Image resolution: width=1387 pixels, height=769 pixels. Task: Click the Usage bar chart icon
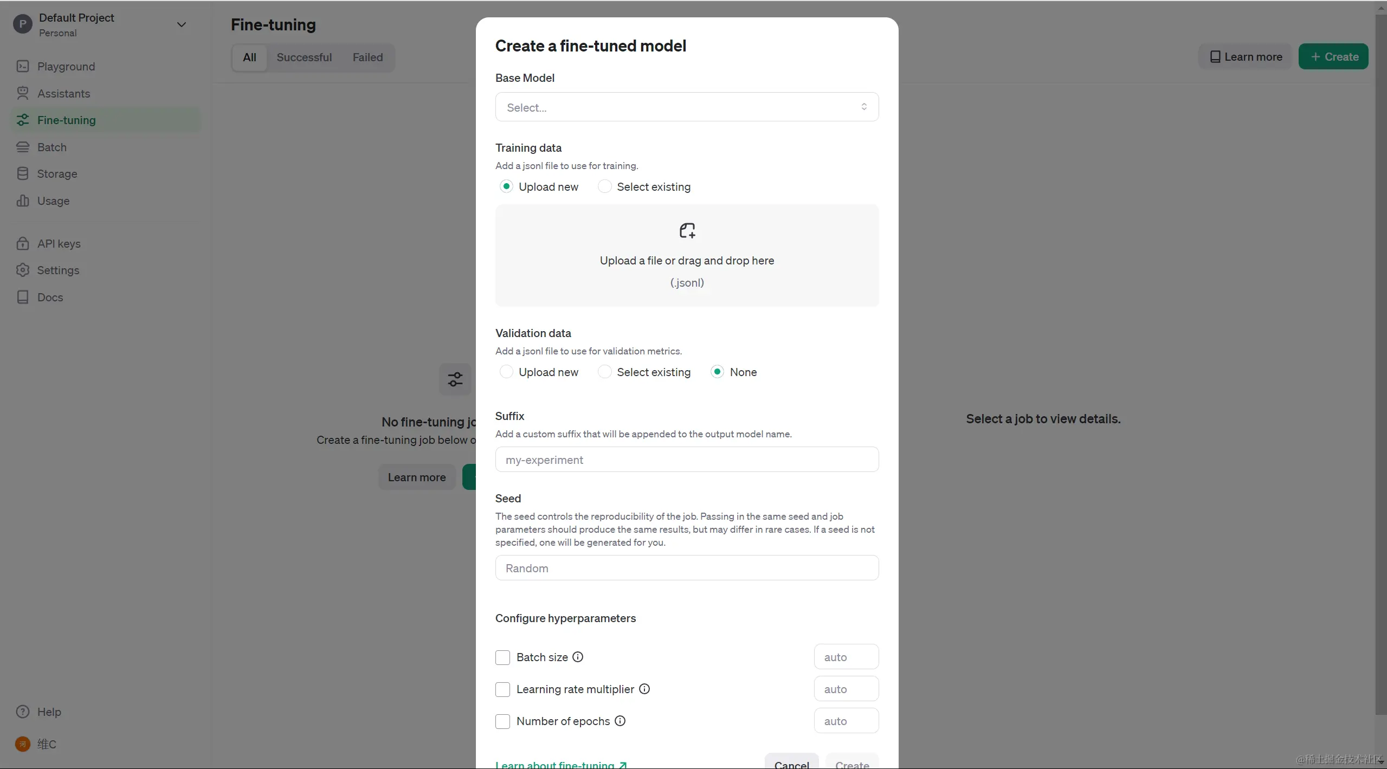22,201
